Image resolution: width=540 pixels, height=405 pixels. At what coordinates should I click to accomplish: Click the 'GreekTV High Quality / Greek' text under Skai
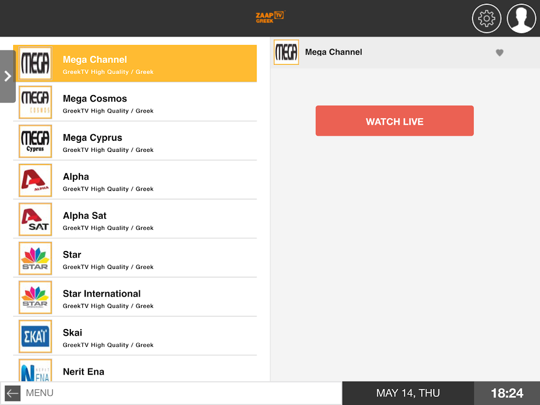(108, 345)
